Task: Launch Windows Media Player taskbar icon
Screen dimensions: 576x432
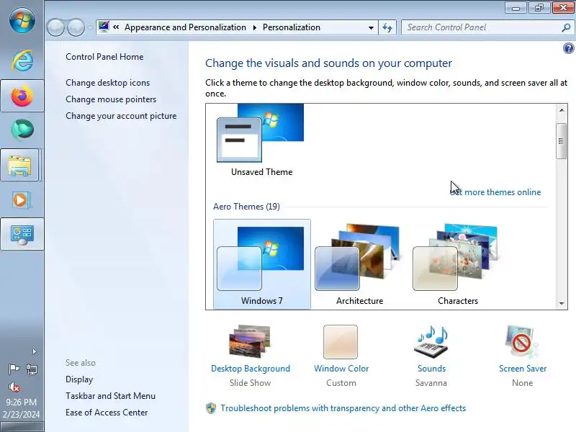Action: pos(22,200)
